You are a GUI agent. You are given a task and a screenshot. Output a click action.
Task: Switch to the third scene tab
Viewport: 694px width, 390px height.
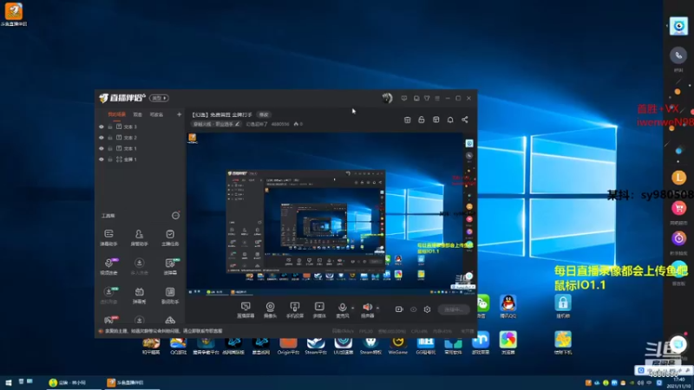click(156, 114)
